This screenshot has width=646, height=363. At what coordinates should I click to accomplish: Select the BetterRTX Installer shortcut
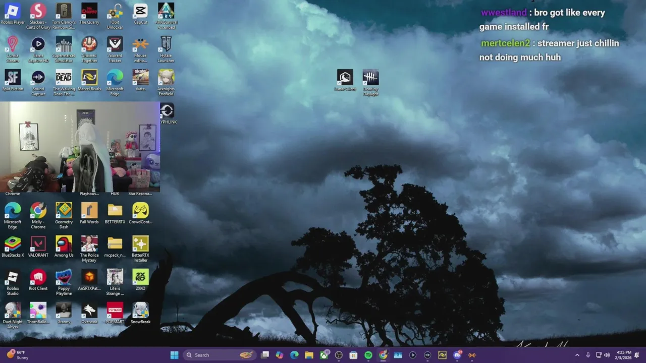(x=140, y=249)
